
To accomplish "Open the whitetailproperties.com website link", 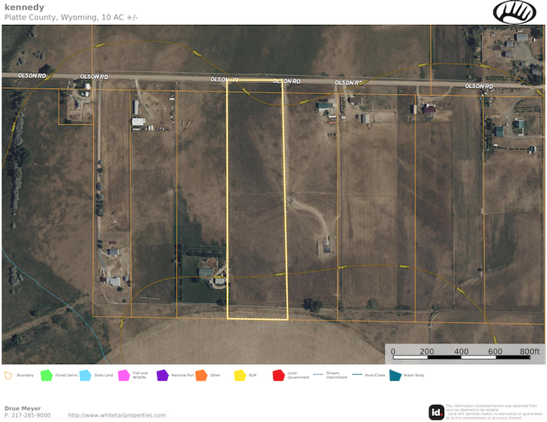I will [x=116, y=415].
